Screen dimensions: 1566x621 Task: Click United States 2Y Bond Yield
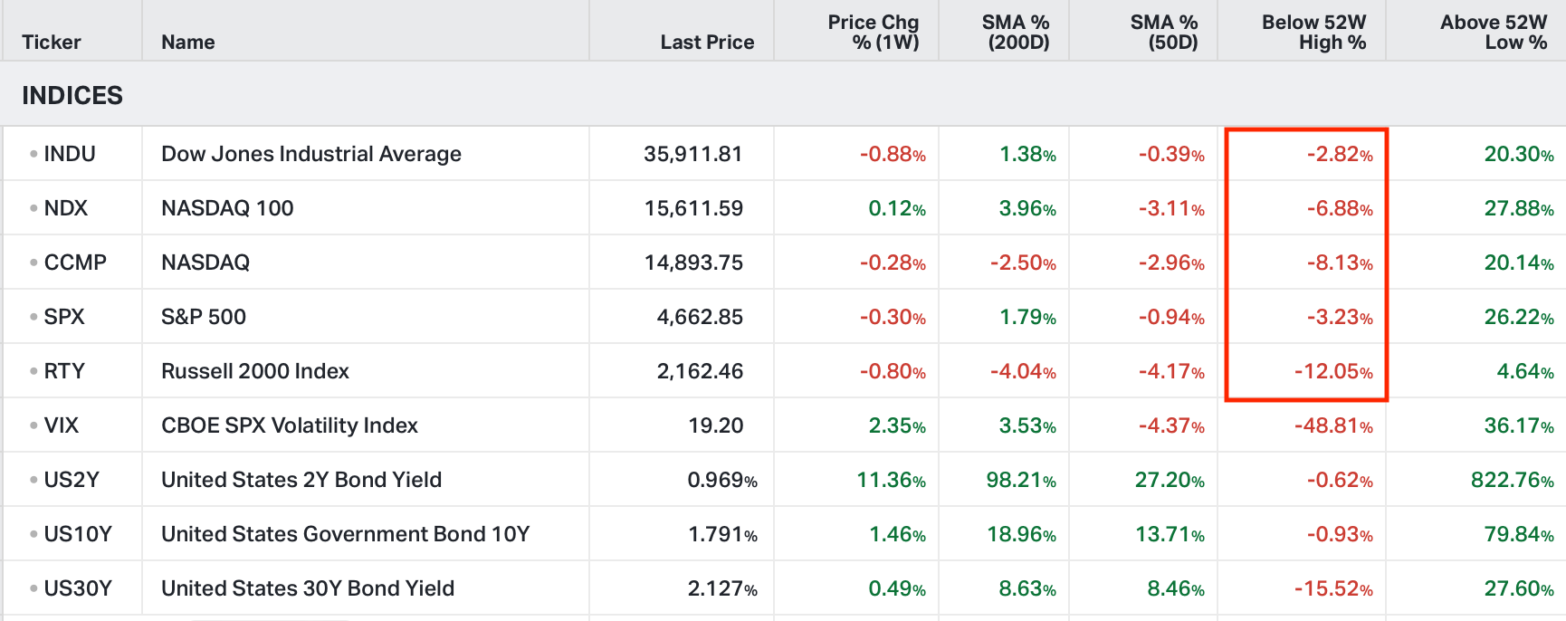click(x=301, y=480)
